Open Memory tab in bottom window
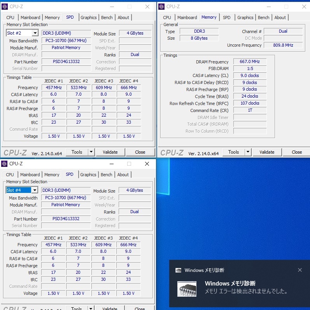 click(x=52, y=175)
